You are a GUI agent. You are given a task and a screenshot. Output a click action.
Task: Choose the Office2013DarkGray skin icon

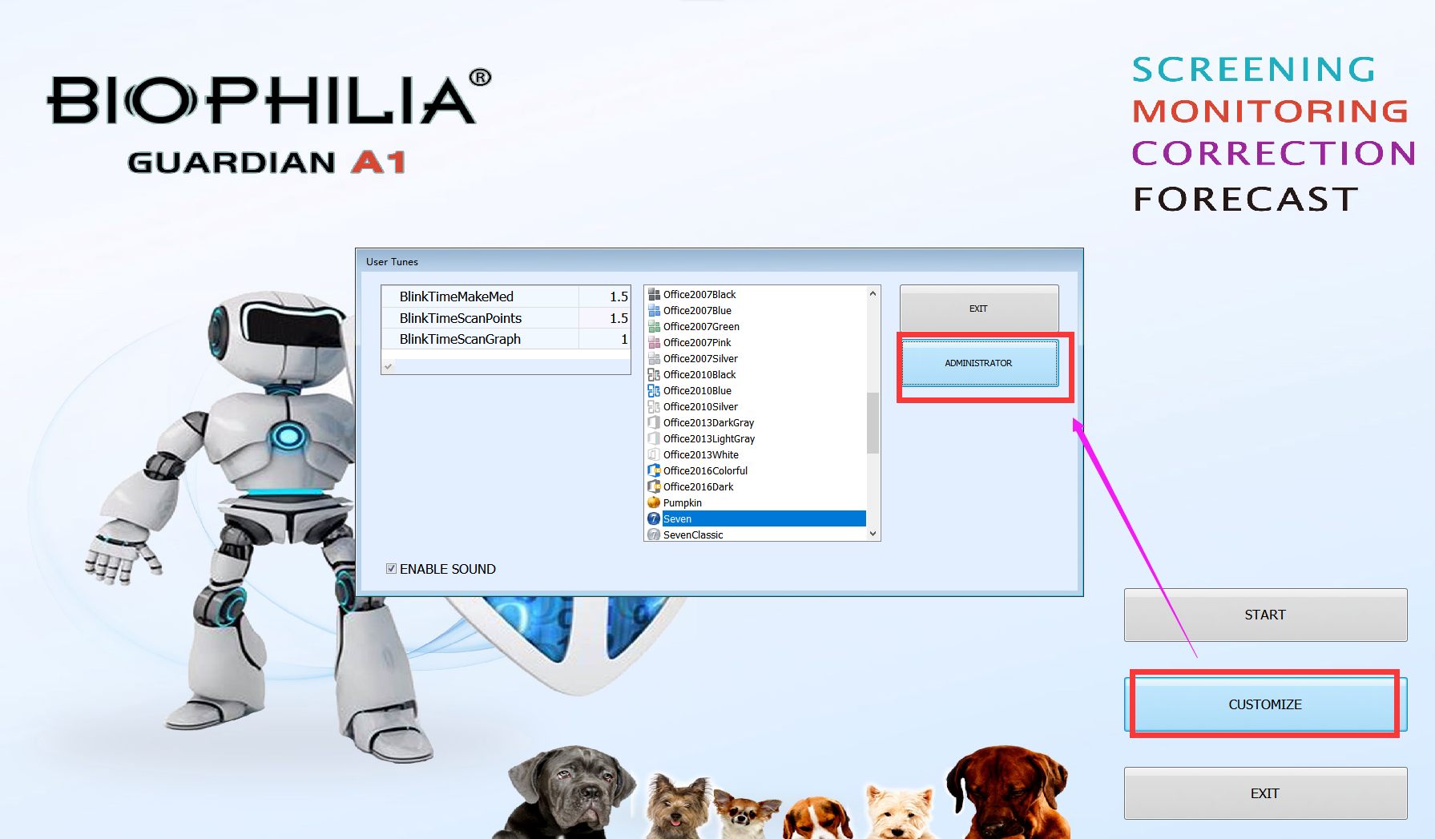click(x=654, y=422)
